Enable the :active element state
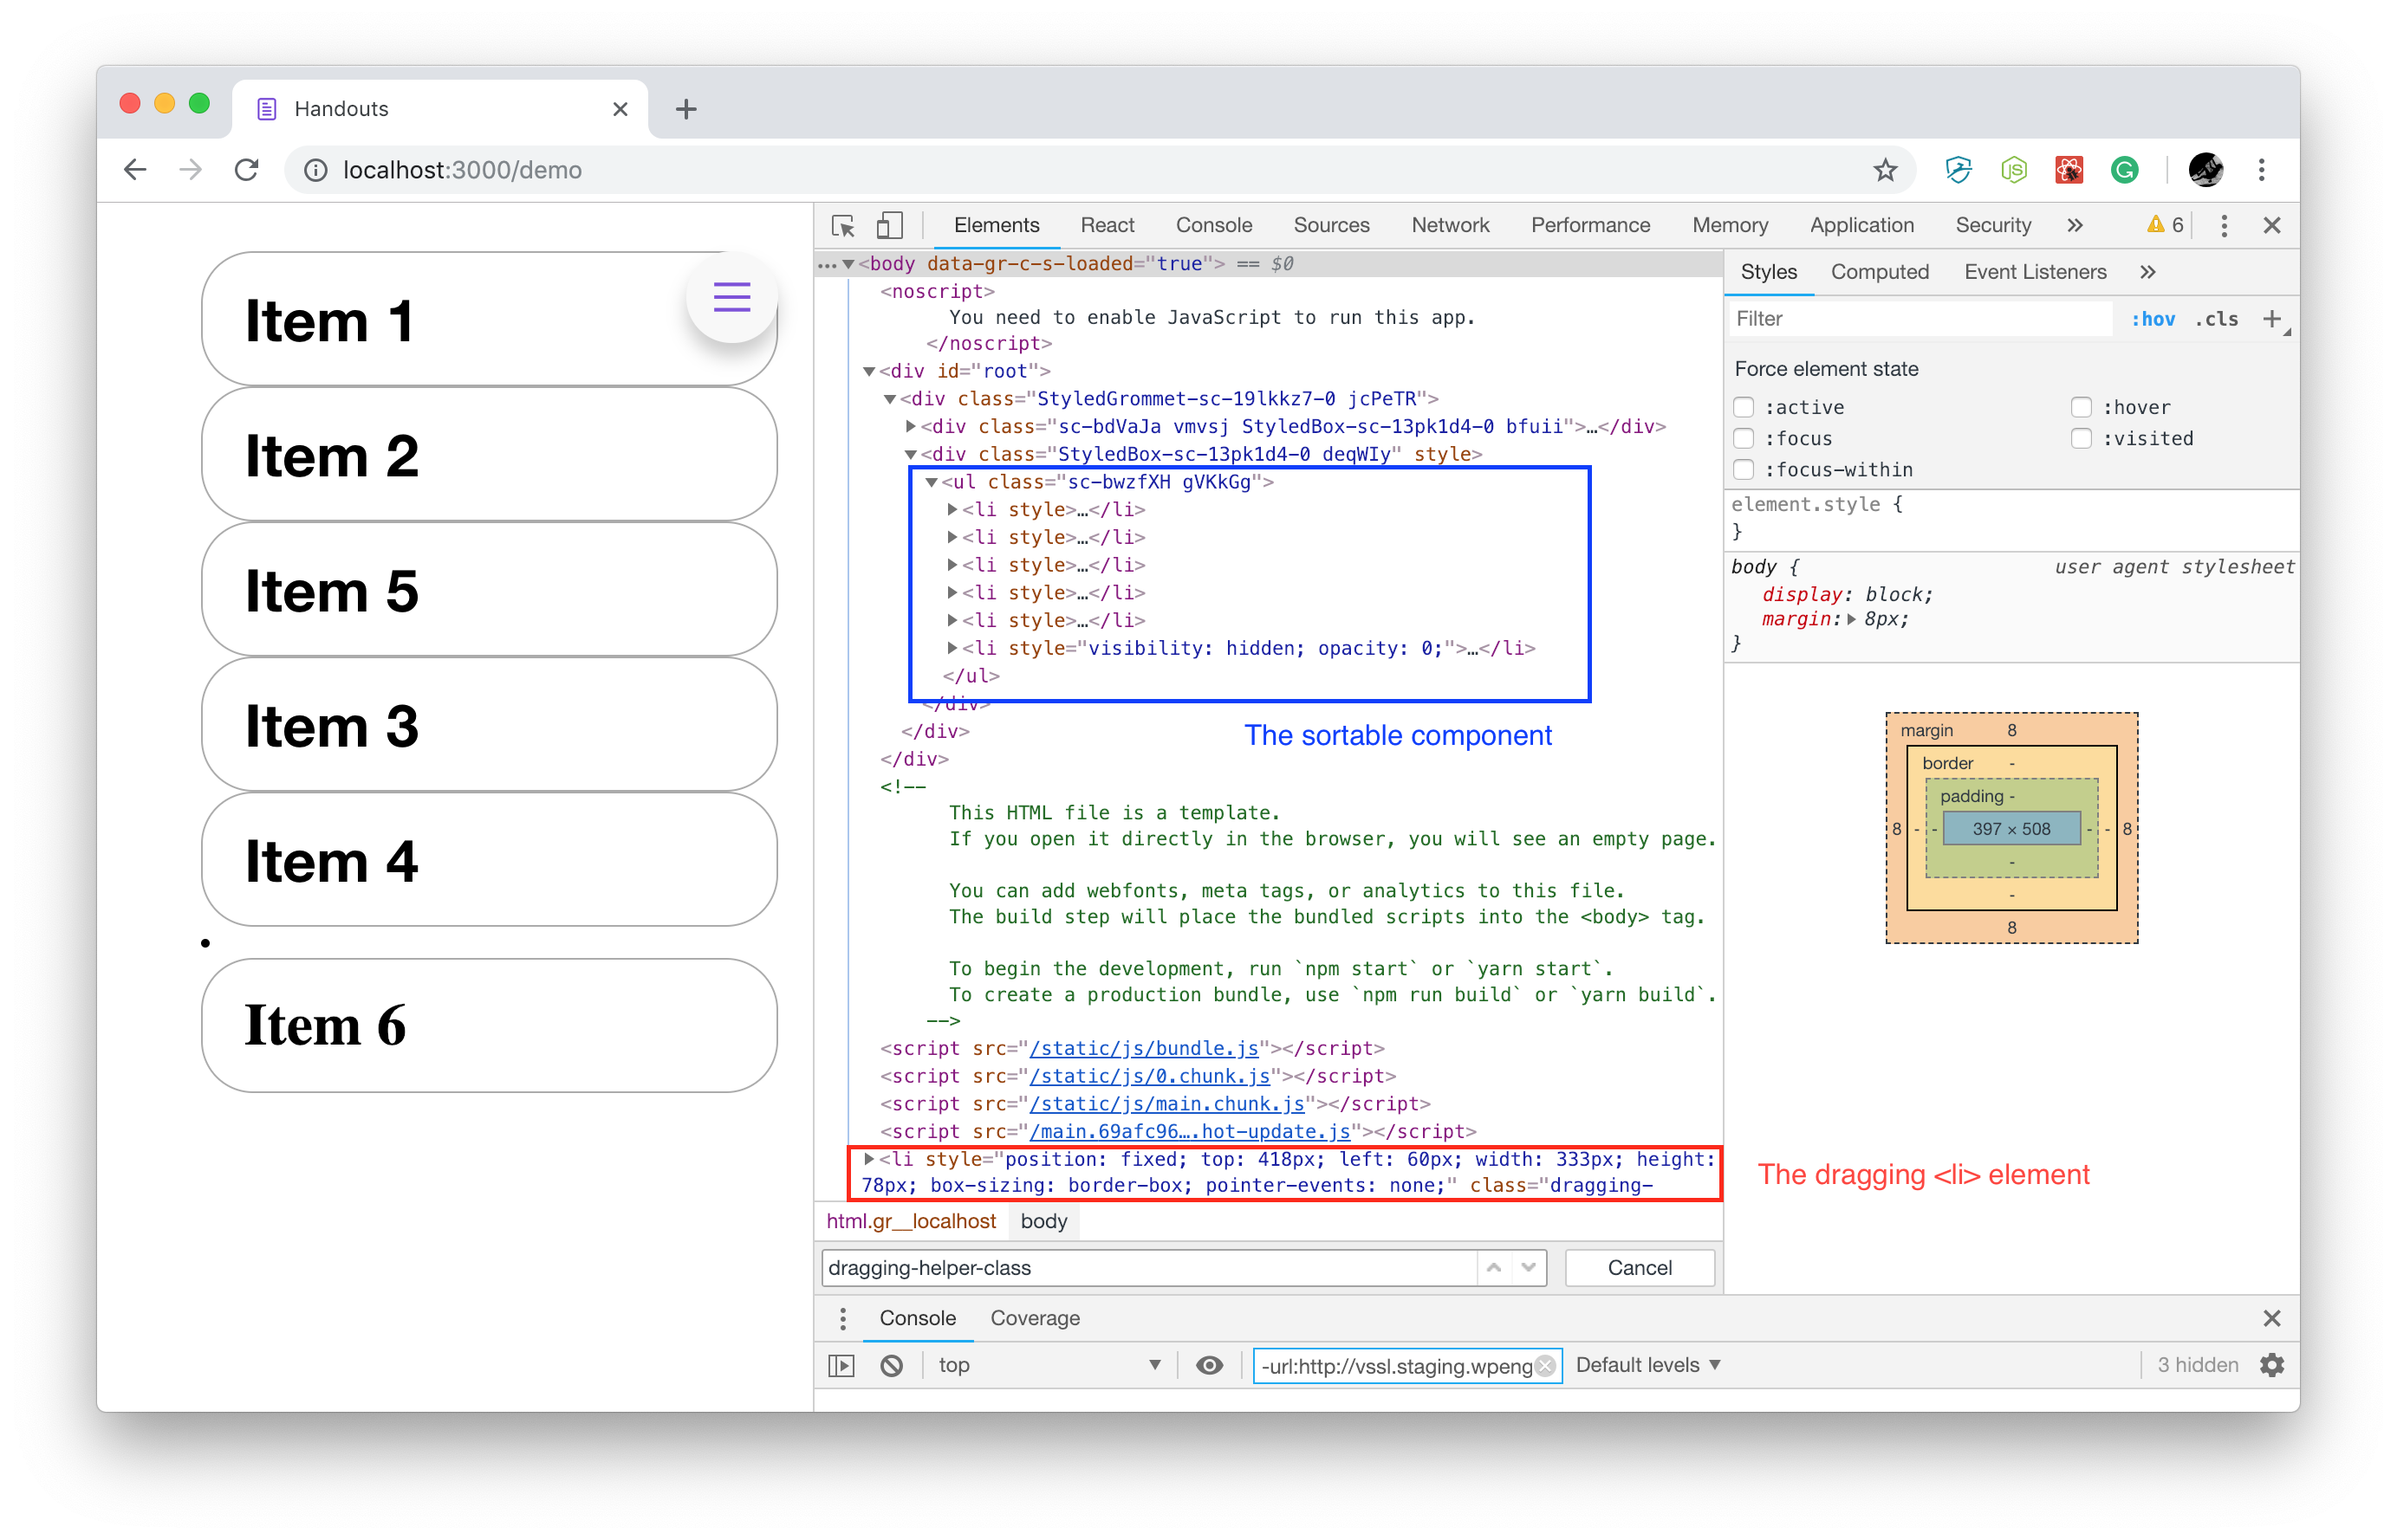 [1744, 407]
